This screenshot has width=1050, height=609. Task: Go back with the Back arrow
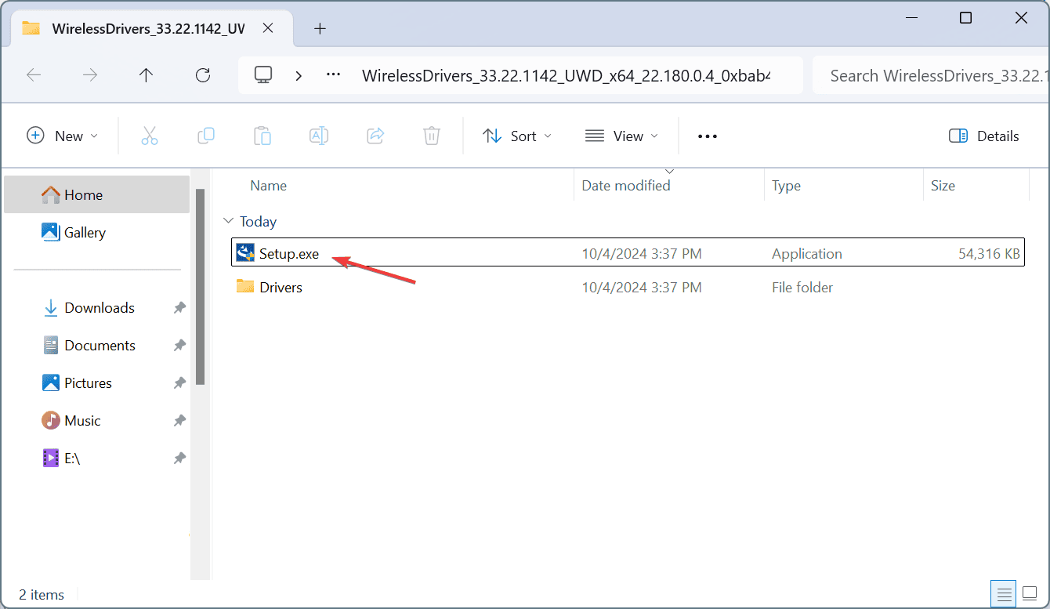[34, 75]
